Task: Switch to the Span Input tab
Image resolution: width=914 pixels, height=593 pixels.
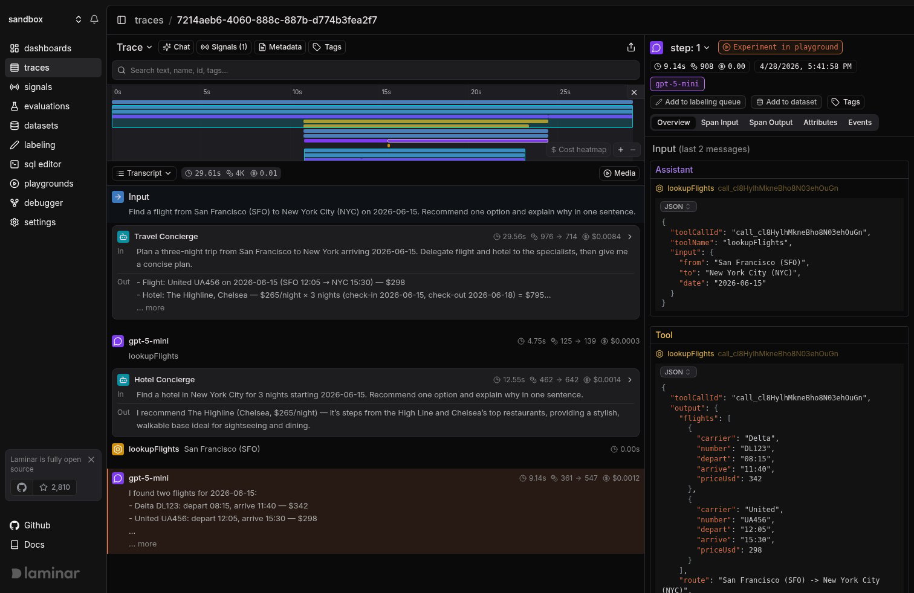Action: [719, 123]
